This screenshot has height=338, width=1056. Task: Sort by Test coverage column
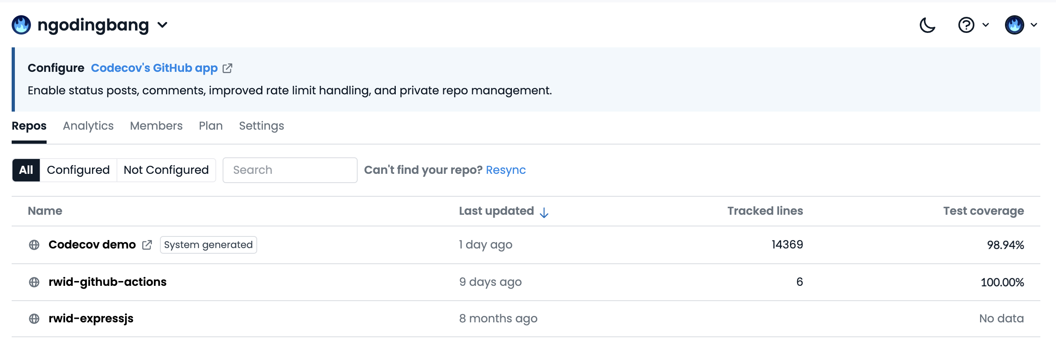pyautogui.click(x=983, y=211)
